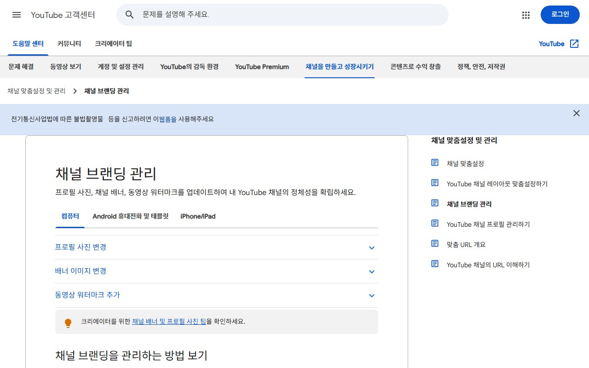This screenshot has height=368, width=589.
Task: Follow the 웹폼 link in the banner
Action: [x=167, y=119]
